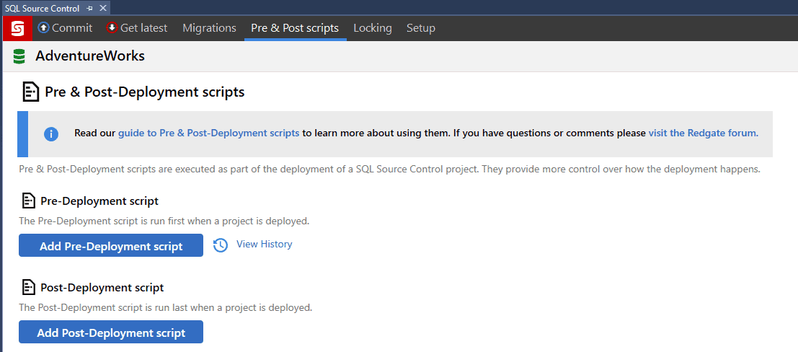The height and width of the screenshot is (352, 798).
Task: Click the blue info icon in the banner
Action: pyautogui.click(x=51, y=133)
